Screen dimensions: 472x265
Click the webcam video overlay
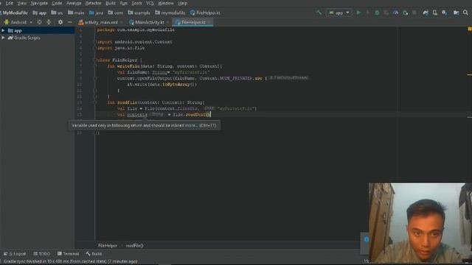(x=420, y=223)
